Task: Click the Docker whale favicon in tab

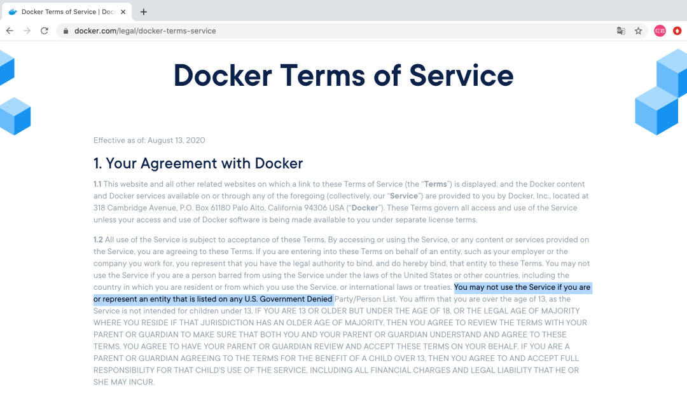Action: coord(13,12)
